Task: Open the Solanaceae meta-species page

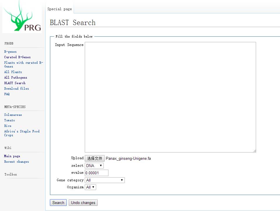Action: coord(13,115)
